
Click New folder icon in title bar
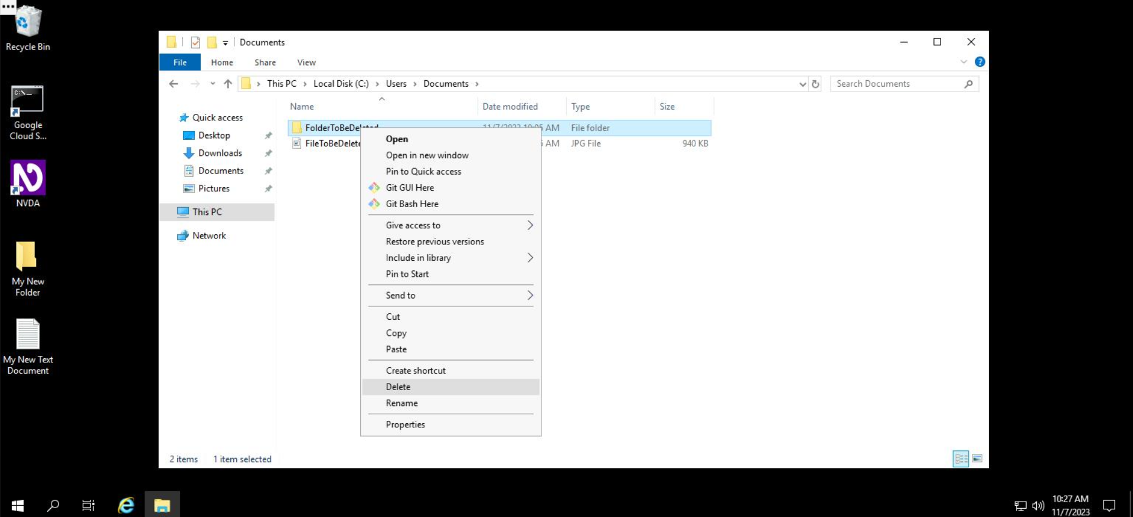click(212, 42)
